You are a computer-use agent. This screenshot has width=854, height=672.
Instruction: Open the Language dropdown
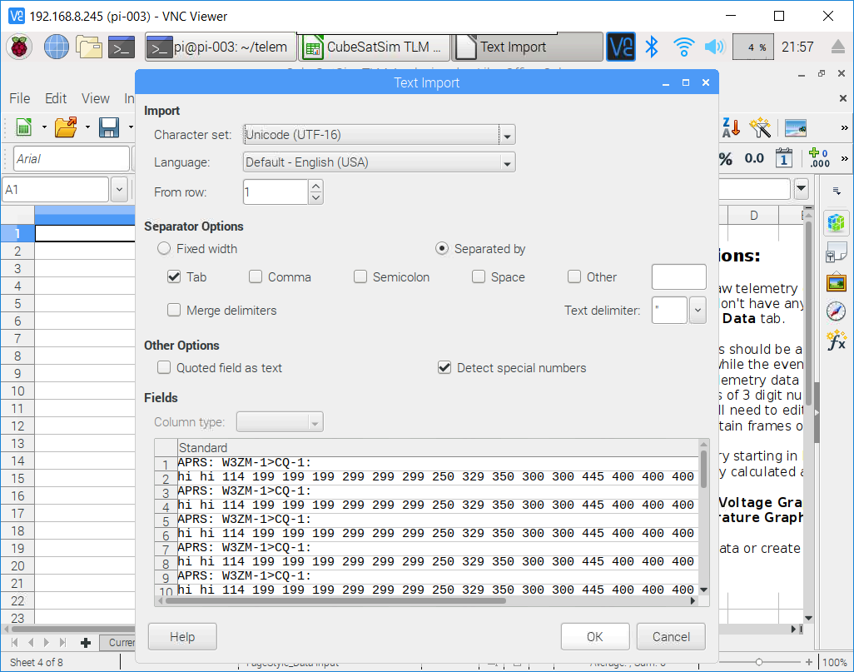(x=506, y=162)
